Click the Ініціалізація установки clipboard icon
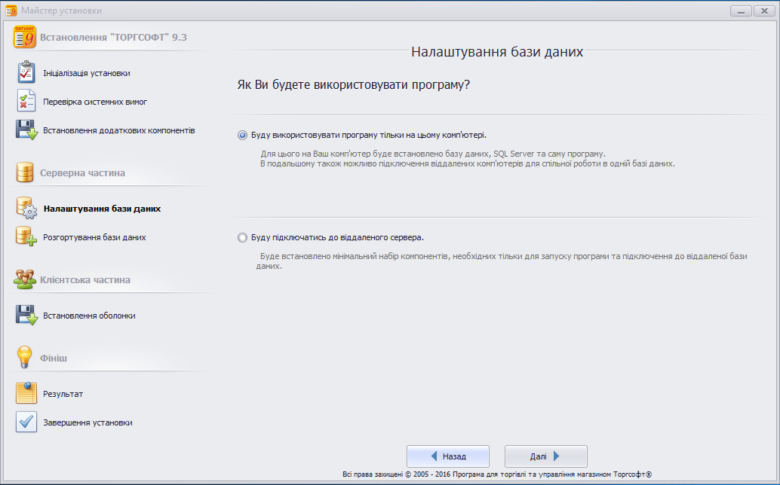The width and height of the screenshot is (780, 485). pos(26,73)
